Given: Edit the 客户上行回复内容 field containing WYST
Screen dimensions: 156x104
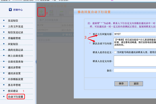Looking at the screenshot, I should tap(135, 34).
